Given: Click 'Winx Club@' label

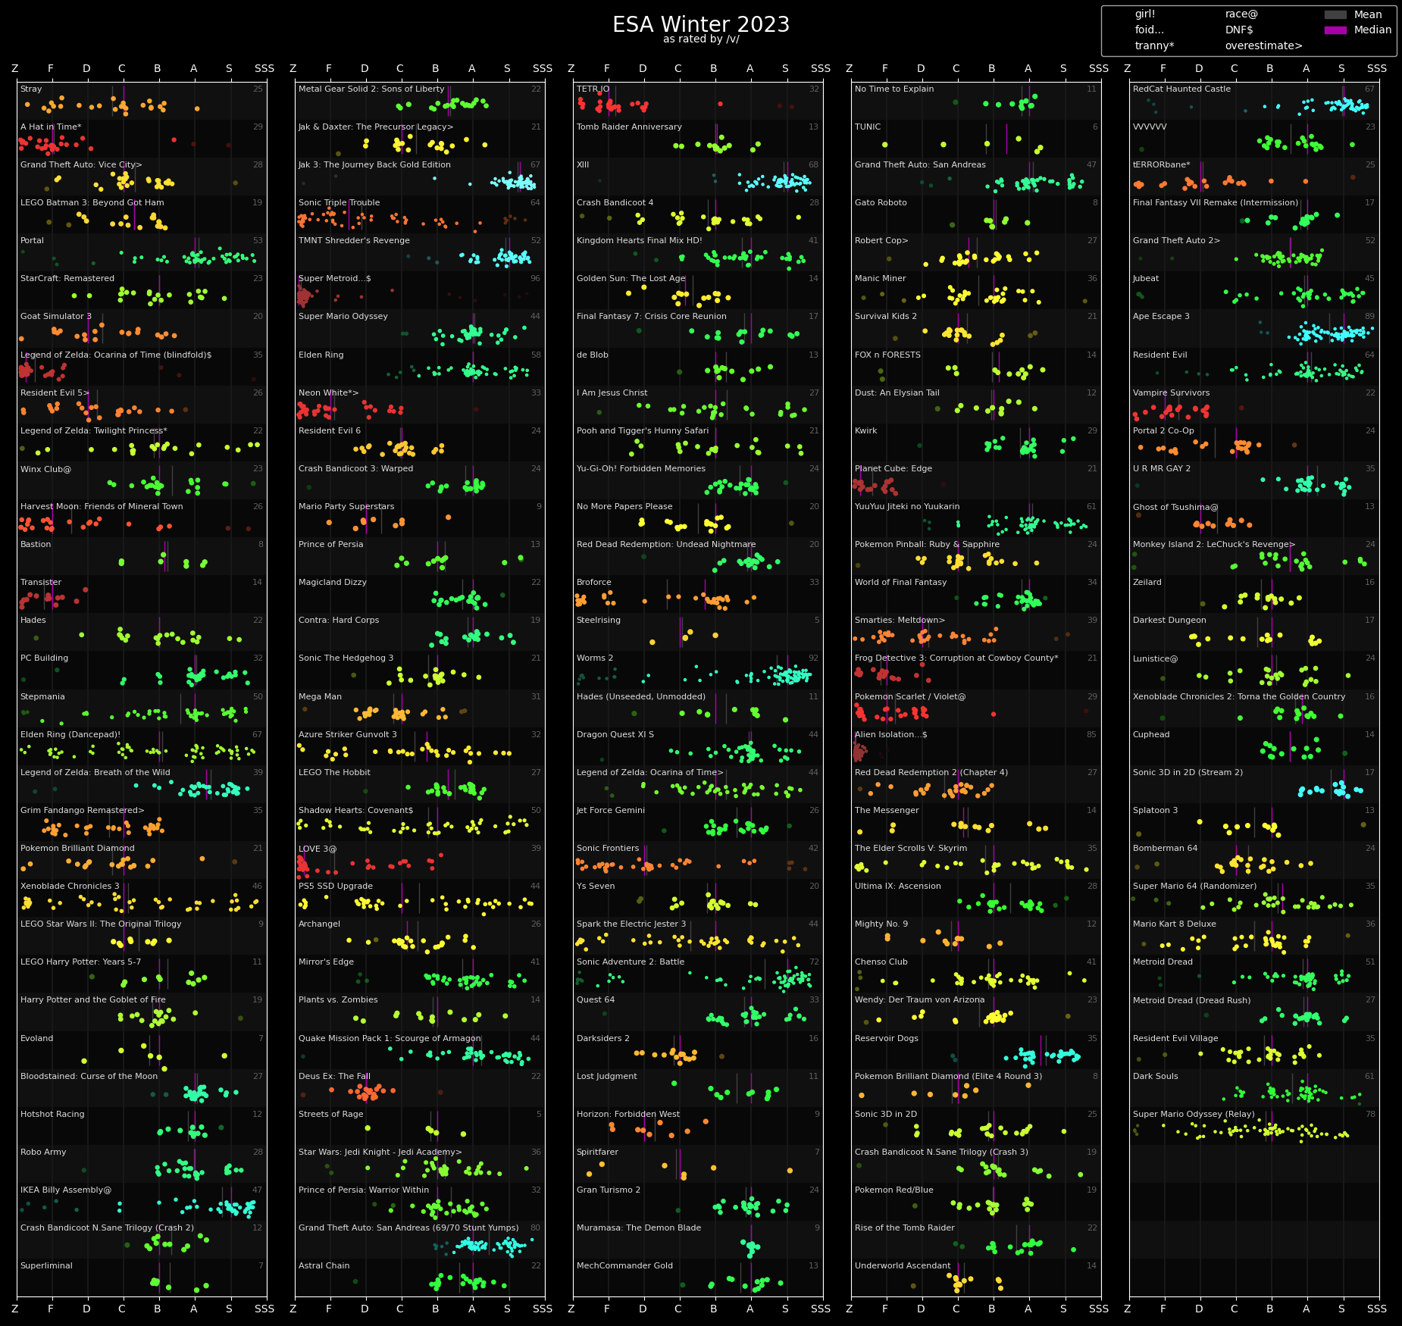Looking at the screenshot, I should 45,469.
